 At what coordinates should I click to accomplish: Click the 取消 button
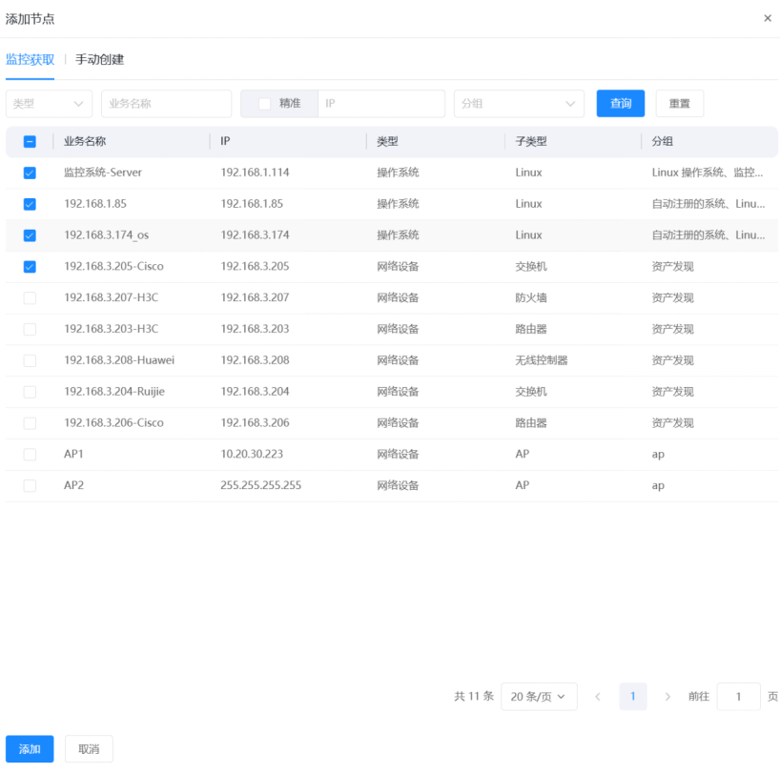point(89,748)
